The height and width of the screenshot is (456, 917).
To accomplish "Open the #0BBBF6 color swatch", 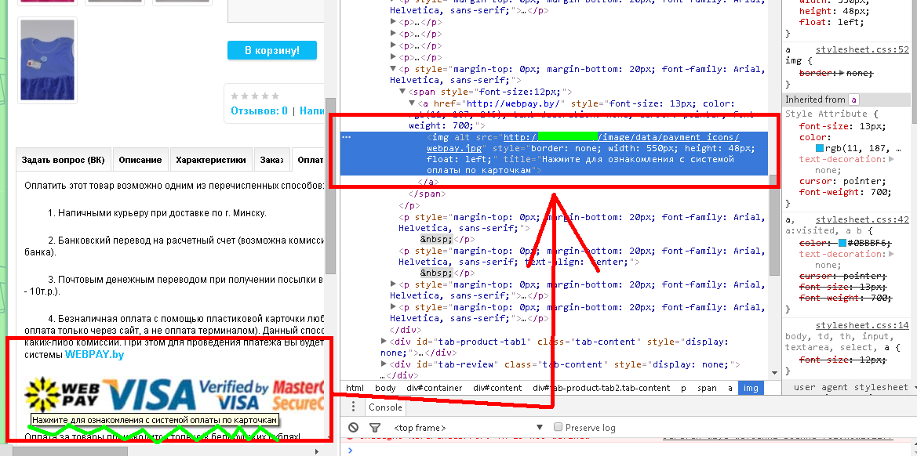I will [842, 243].
